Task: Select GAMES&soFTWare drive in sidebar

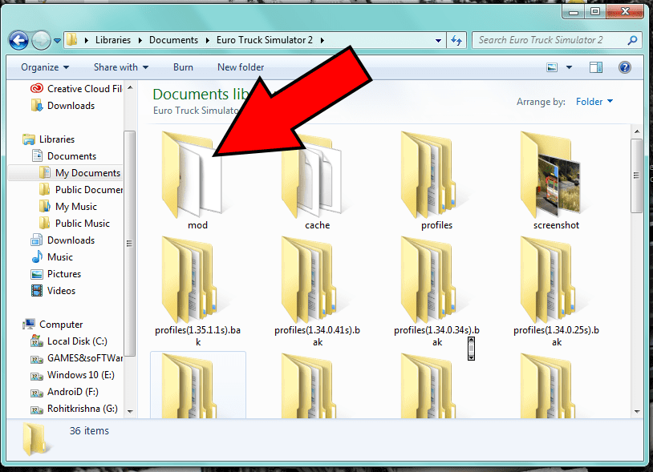Action: [77, 358]
